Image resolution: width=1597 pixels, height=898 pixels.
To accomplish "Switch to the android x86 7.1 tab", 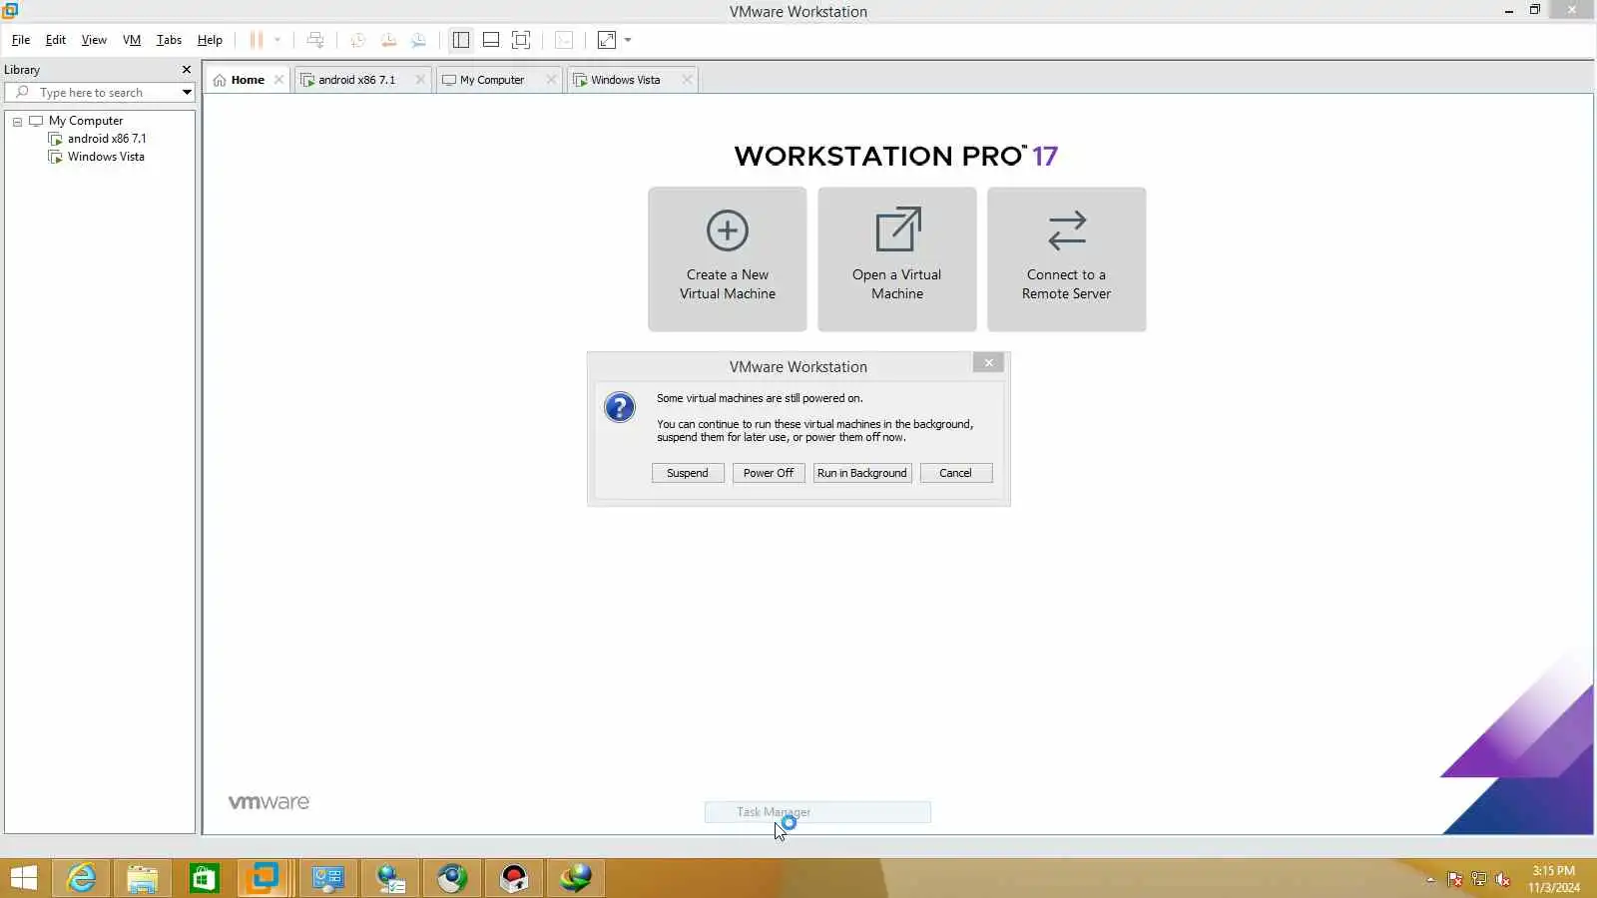I will click(x=356, y=80).
